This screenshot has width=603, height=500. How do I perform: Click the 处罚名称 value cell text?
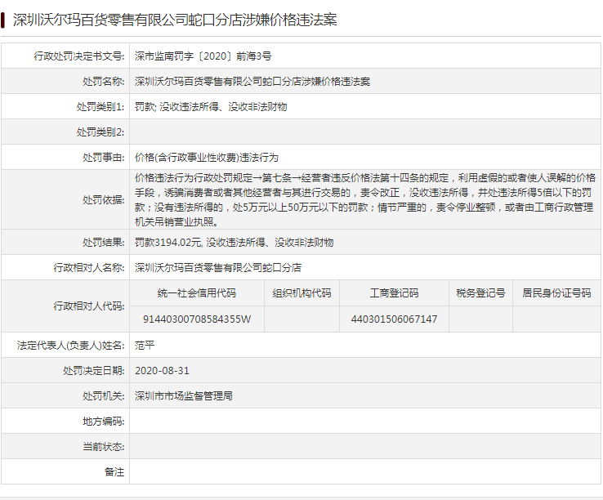(252, 82)
